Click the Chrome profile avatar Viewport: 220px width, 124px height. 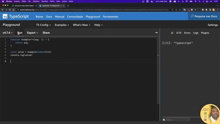click(x=214, y=10)
